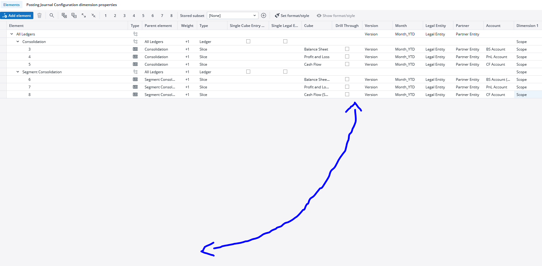Click the expand all nodes icon
Viewport: 542px width, 266px height.
pyautogui.click(x=64, y=15)
